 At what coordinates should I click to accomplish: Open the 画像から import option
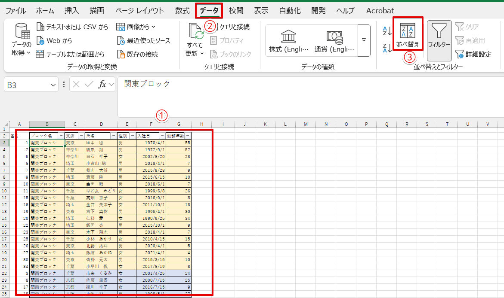[136, 27]
